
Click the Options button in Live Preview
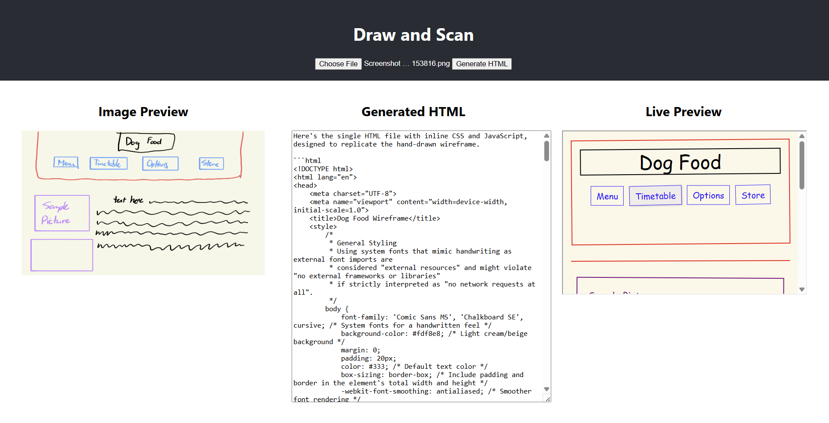pos(708,195)
